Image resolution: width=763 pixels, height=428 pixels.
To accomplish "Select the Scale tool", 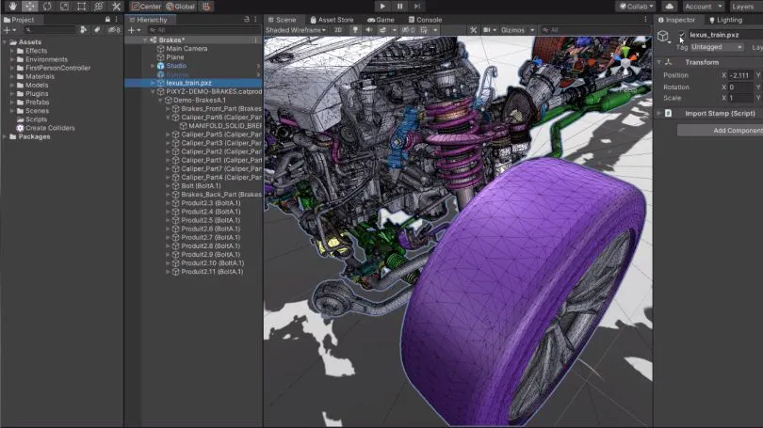I will pos(64,7).
